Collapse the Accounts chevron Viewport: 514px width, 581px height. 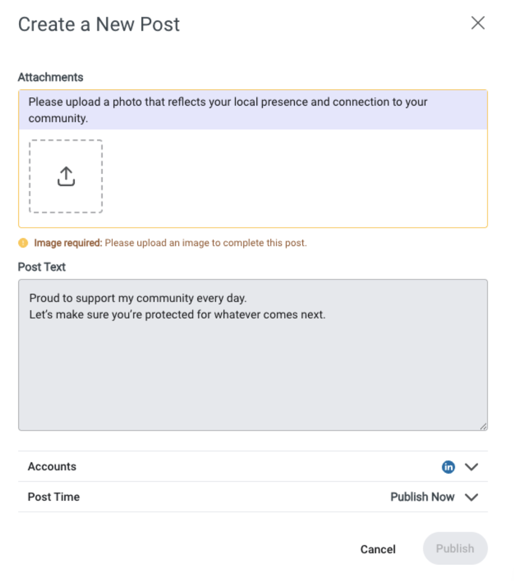click(472, 467)
